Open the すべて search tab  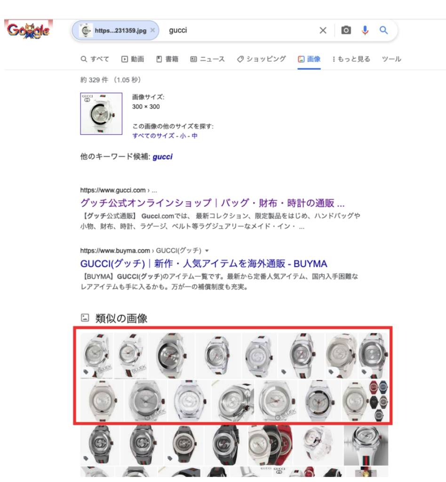[95, 59]
